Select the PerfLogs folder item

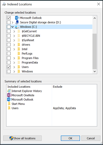[x=27, y=53]
